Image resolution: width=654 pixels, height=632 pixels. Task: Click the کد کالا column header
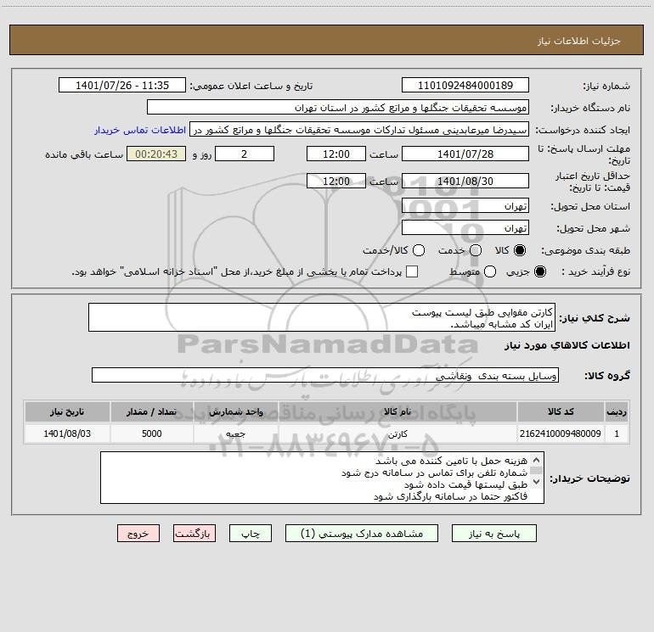point(561,411)
